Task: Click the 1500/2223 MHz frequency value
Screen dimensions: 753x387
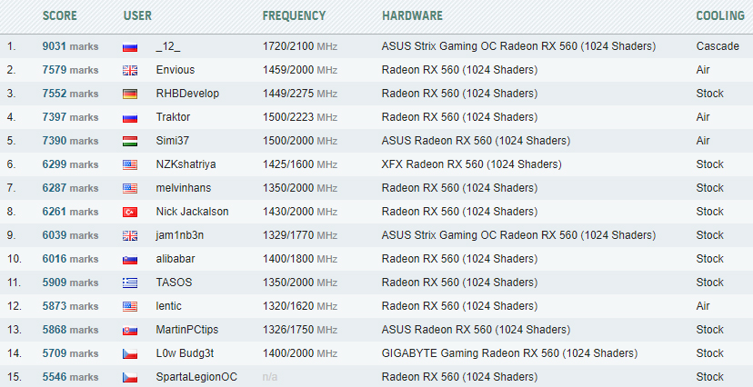Action: point(300,117)
